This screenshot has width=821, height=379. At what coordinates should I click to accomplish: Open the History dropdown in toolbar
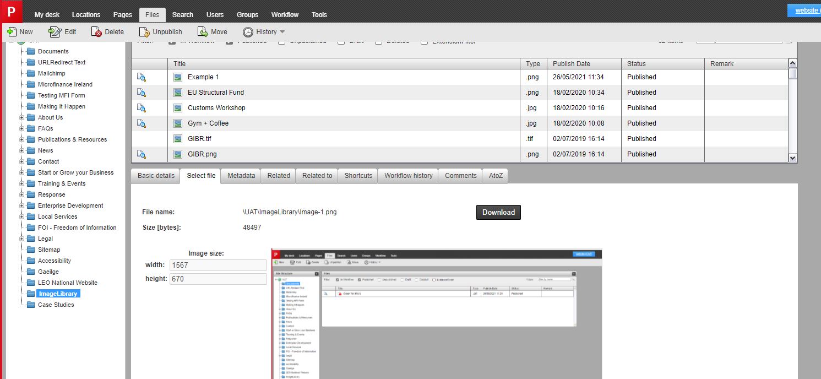point(264,32)
